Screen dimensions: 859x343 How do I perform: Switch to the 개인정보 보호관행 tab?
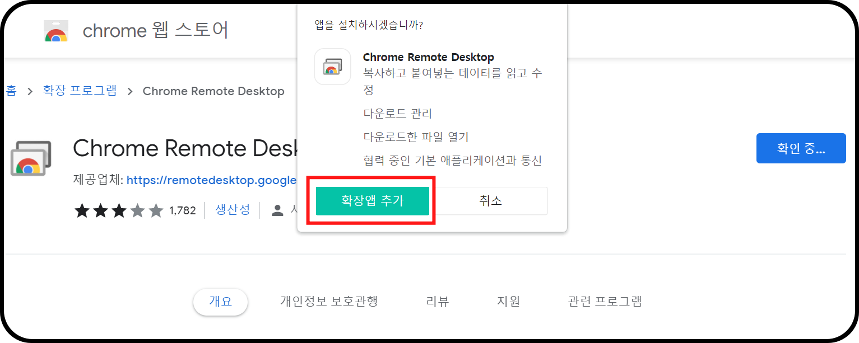click(329, 301)
